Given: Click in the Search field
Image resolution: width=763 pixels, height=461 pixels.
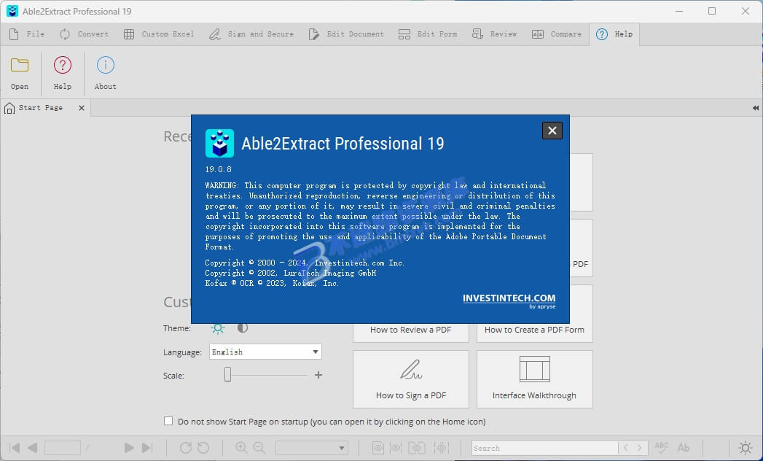Looking at the screenshot, I should tap(544, 448).
